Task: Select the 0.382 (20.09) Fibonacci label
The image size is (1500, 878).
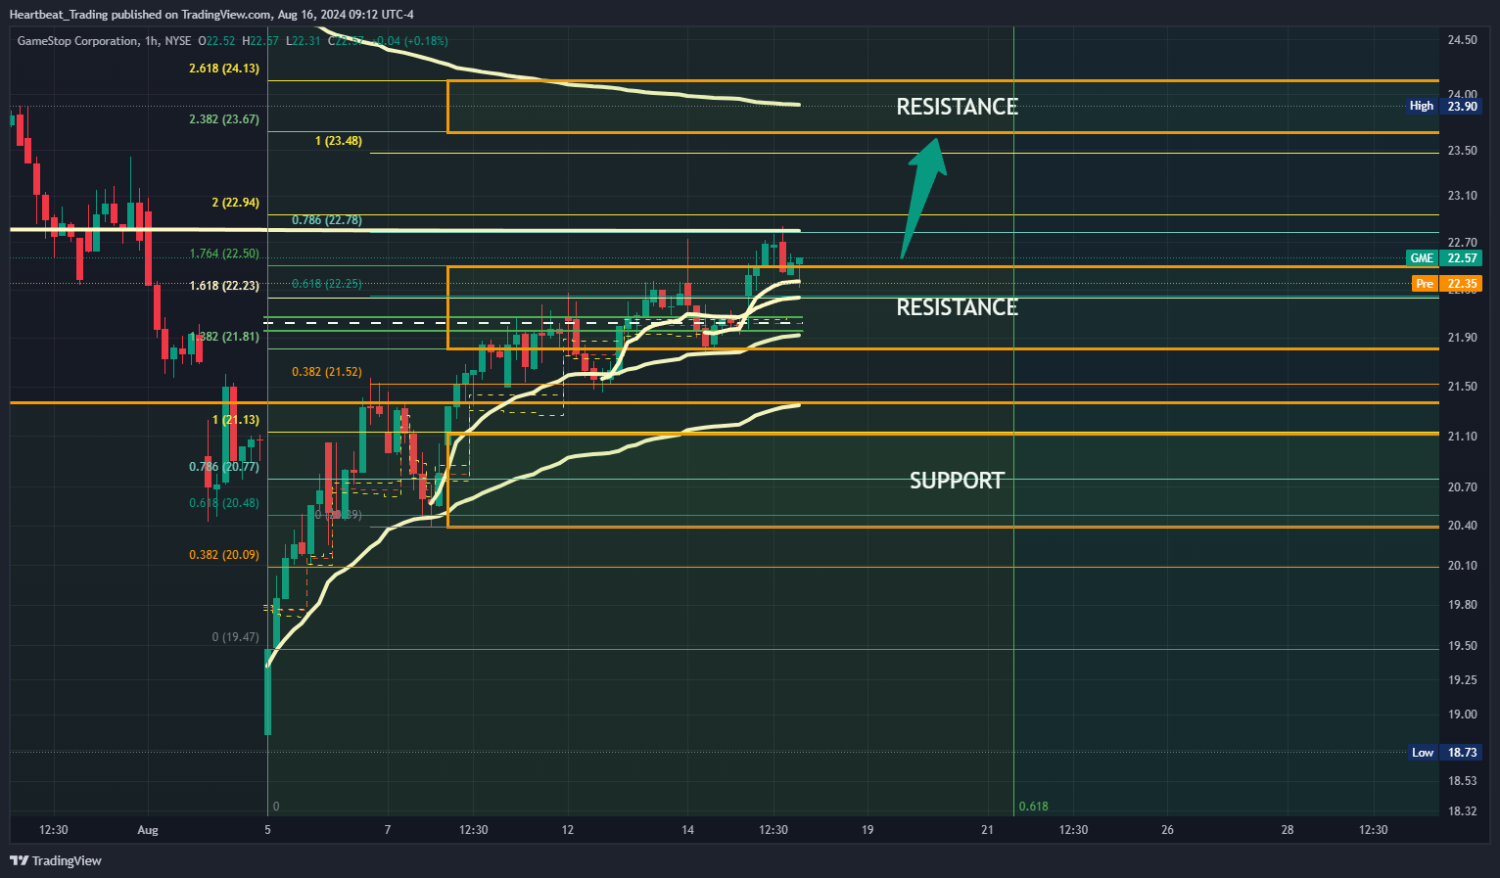Action: click(x=224, y=555)
